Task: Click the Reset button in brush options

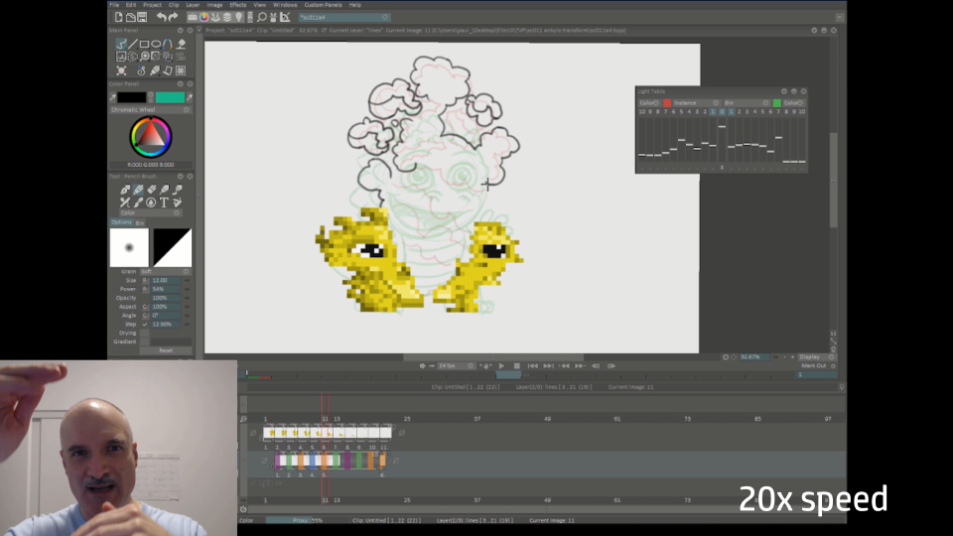Action: click(166, 350)
